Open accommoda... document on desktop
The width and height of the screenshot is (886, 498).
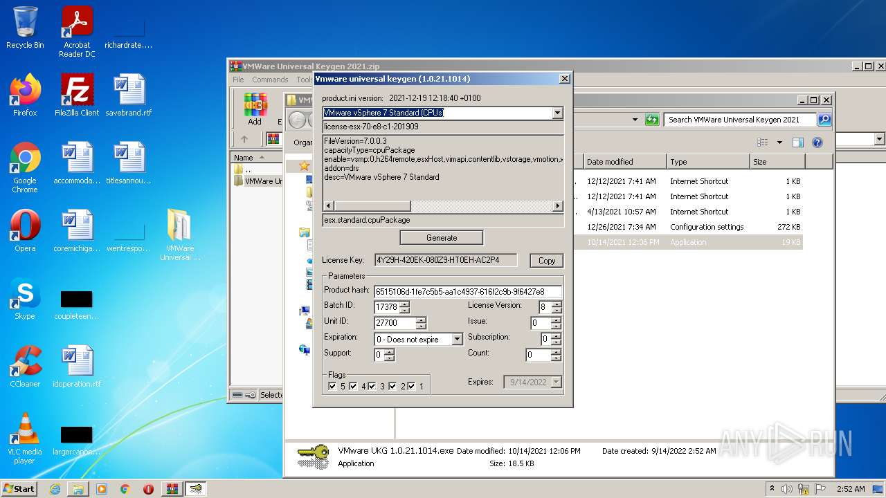point(77,163)
